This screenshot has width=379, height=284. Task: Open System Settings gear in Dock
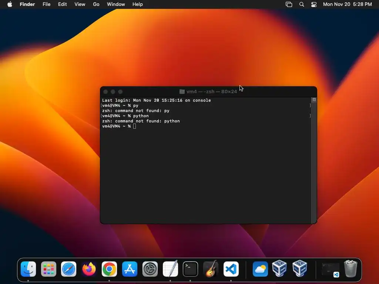click(x=150, y=269)
